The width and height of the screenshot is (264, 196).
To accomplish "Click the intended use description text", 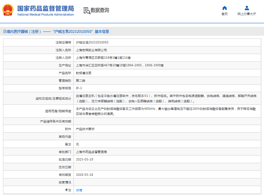I will 166,111.
